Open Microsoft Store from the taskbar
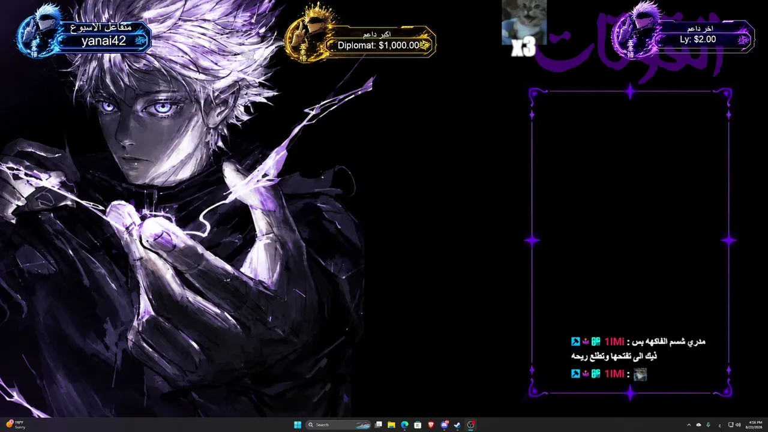This screenshot has height=432, width=768. pos(418,425)
